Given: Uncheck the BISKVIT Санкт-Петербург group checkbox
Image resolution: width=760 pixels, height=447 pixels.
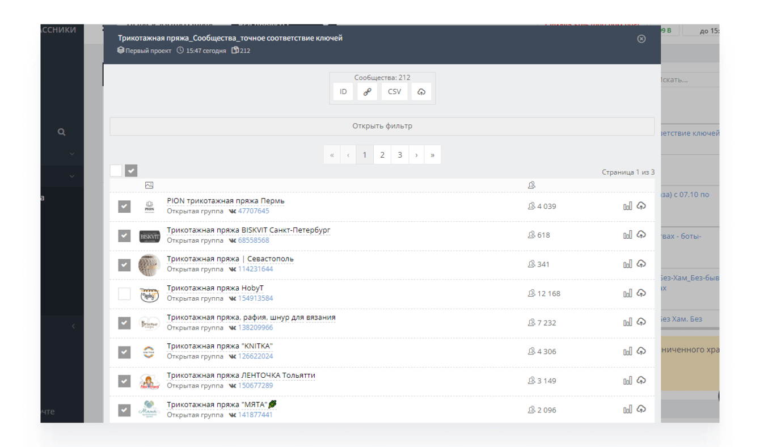Looking at the screenshot, I should 124,235.
